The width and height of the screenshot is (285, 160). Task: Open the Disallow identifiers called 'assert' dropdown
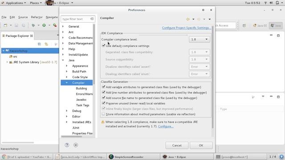point(199,67)
